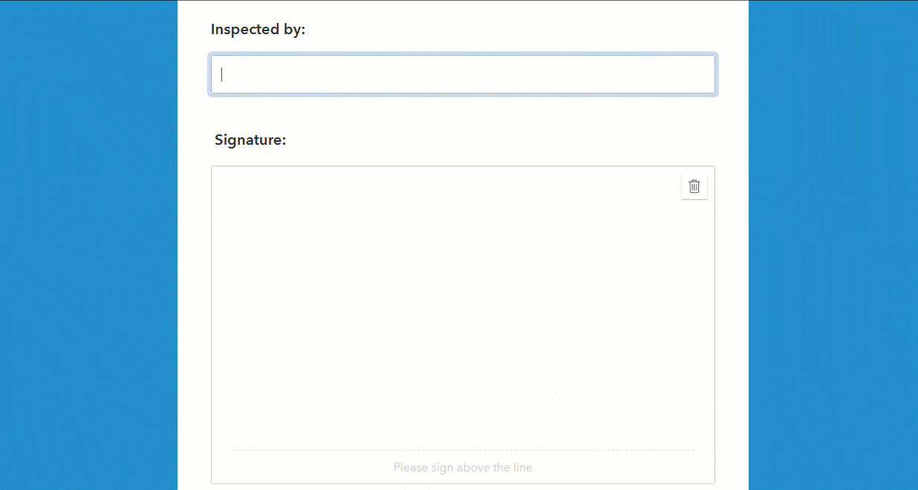918x490 pixels.
Task: Place cursor at start of Inspected by field
Action: pos(222,74)
